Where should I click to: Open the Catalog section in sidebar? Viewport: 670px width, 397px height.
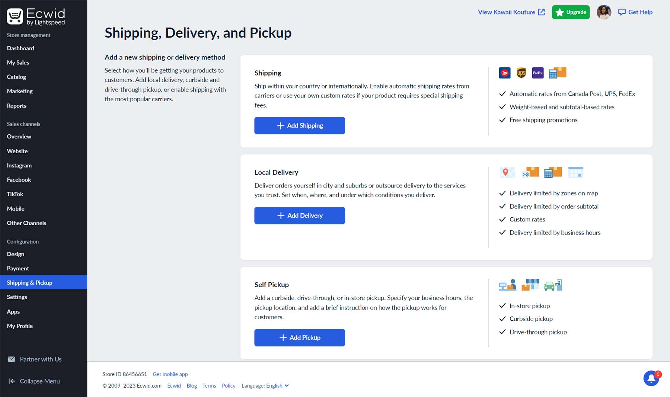pos(16,77)
